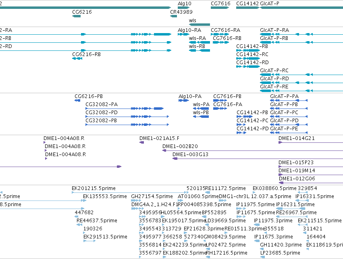Click transcript CG14142-RC
The width and height of the screenshot is (343, 259).
(x=252, y=54)
